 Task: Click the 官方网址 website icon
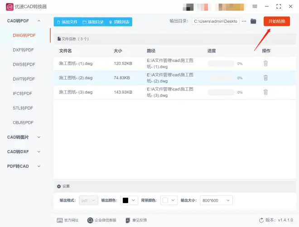(x=60, y=220)
